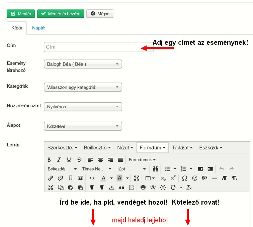
Task: Toggle source code view in the editor
Action: (92, 178)
